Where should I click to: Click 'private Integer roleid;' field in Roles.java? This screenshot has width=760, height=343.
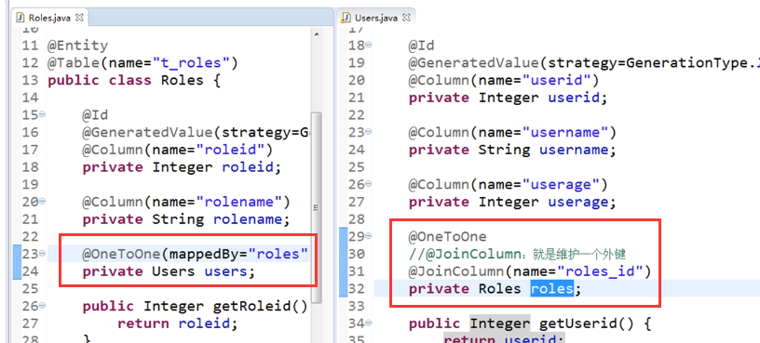pyautogui.click(x=183, y=167)
